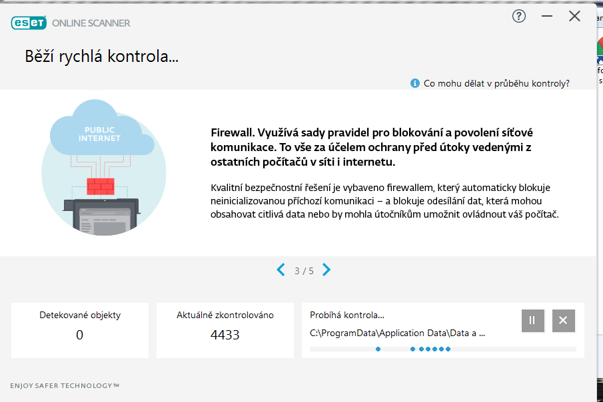Click the 3 / 5 page indicator
The height and width of the screenshot is (402, 603).
[x=304, y=271]
